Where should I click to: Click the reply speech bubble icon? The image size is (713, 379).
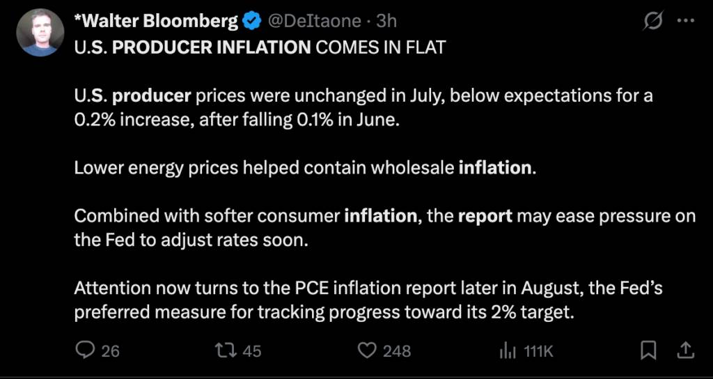(x=84, y=350)
